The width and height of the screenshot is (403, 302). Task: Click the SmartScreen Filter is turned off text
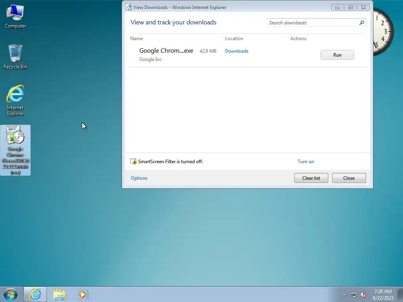(x=170, y=162)
